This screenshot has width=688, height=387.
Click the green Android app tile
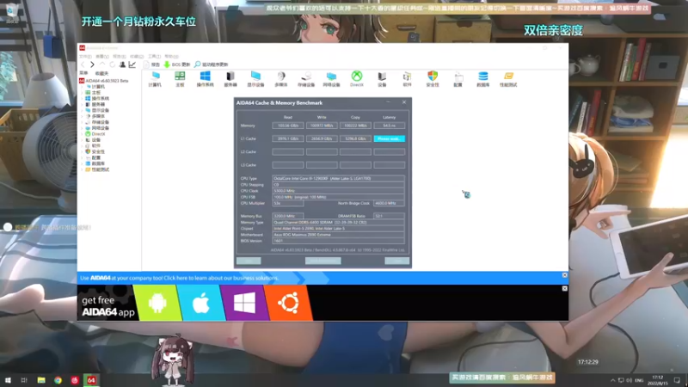point(157,303)
